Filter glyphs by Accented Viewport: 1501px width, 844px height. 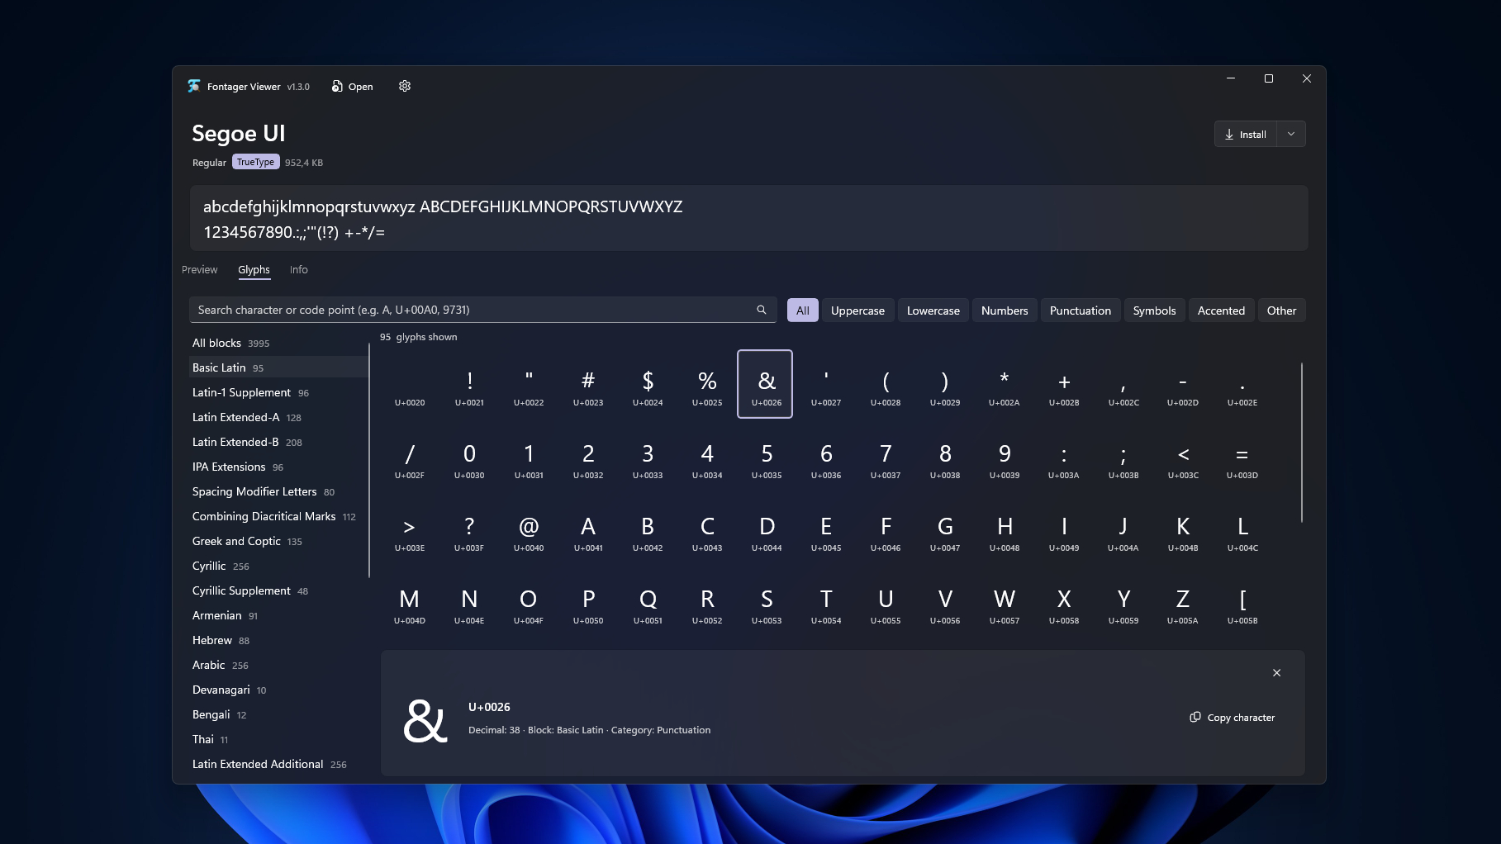1221,311
